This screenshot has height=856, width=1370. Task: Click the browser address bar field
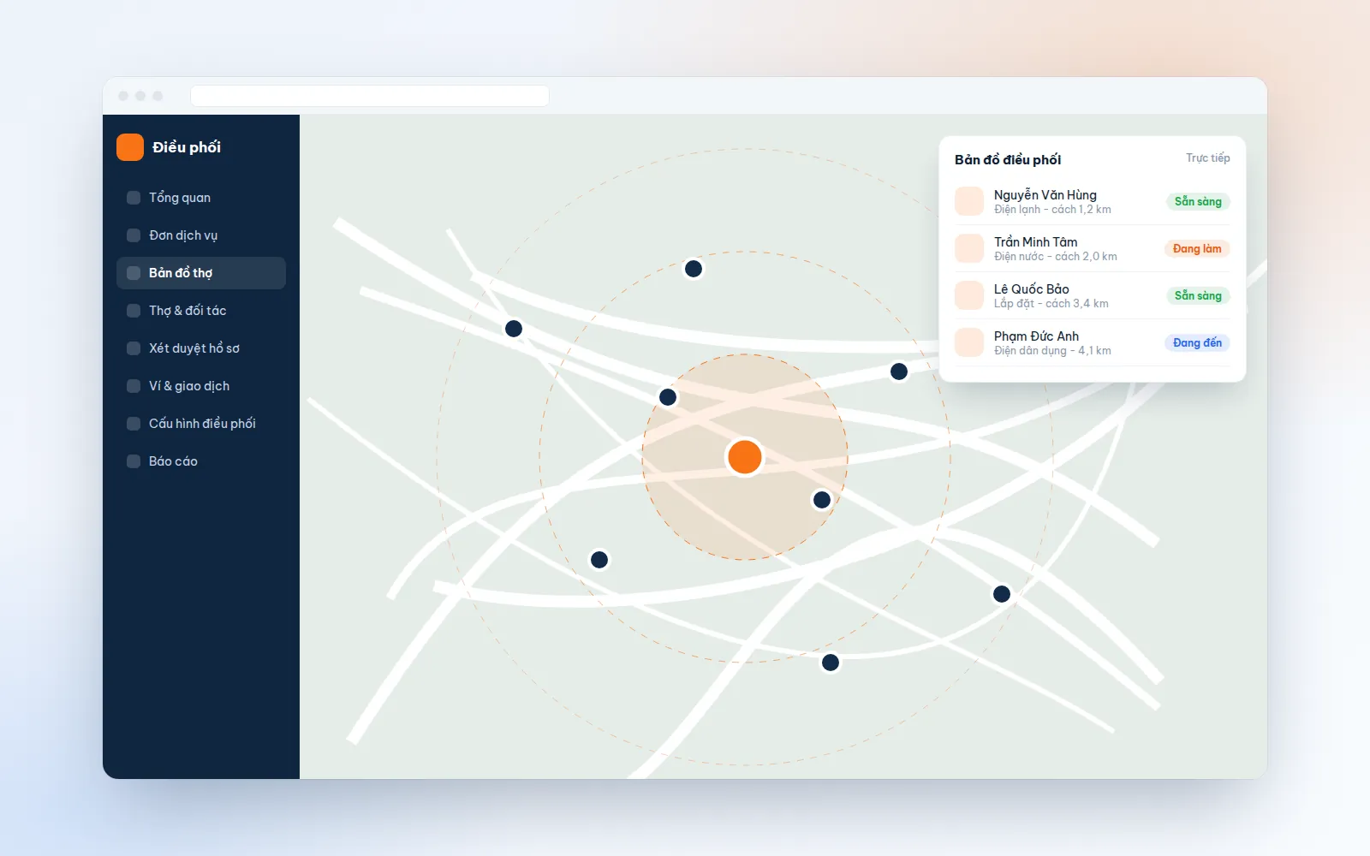(370, 96)
